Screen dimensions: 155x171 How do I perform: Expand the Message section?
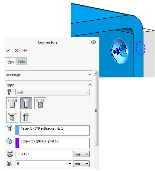click(90, 75)
